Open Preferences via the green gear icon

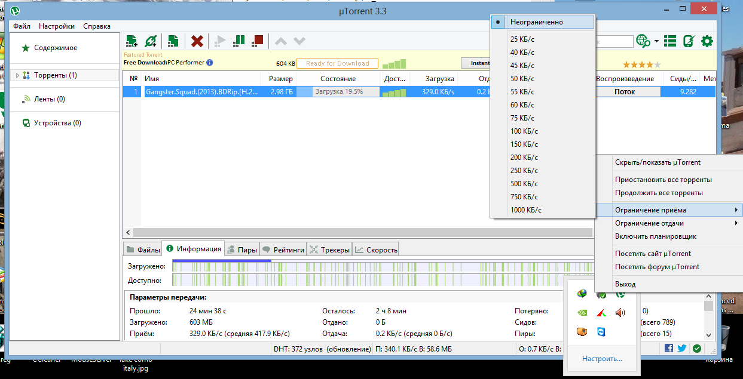[707, 41]
